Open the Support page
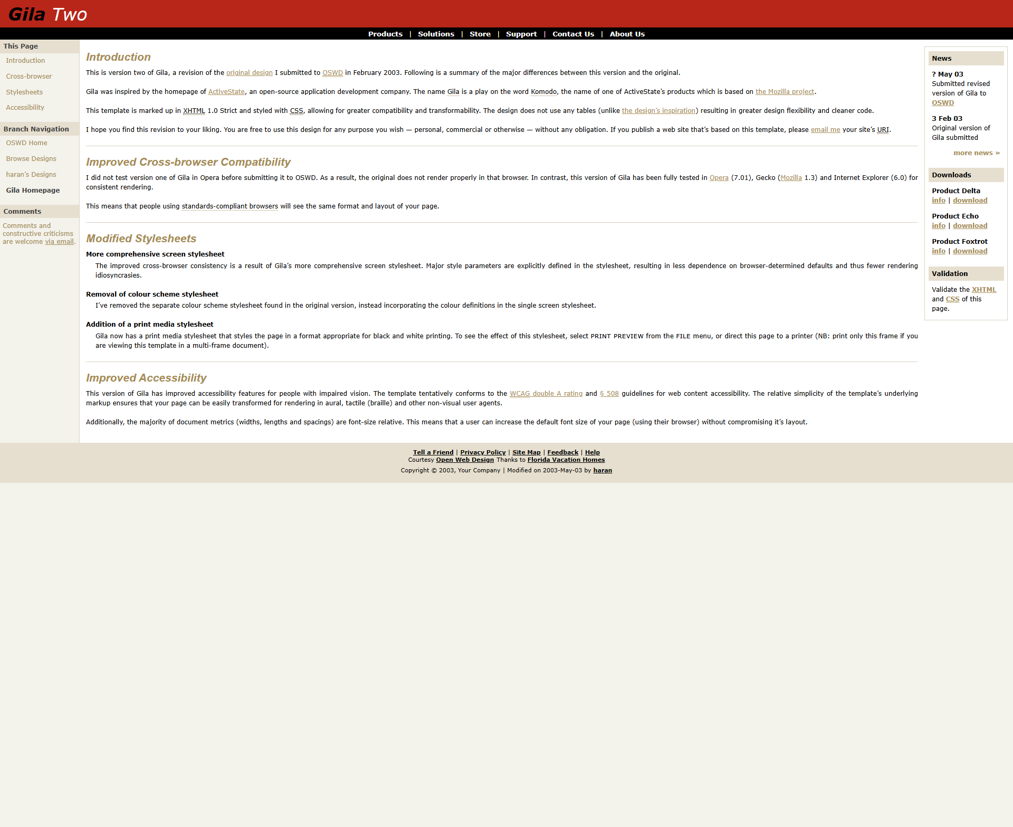The height and width of the screenshot is (827, 1013). (x=521, y=34)
